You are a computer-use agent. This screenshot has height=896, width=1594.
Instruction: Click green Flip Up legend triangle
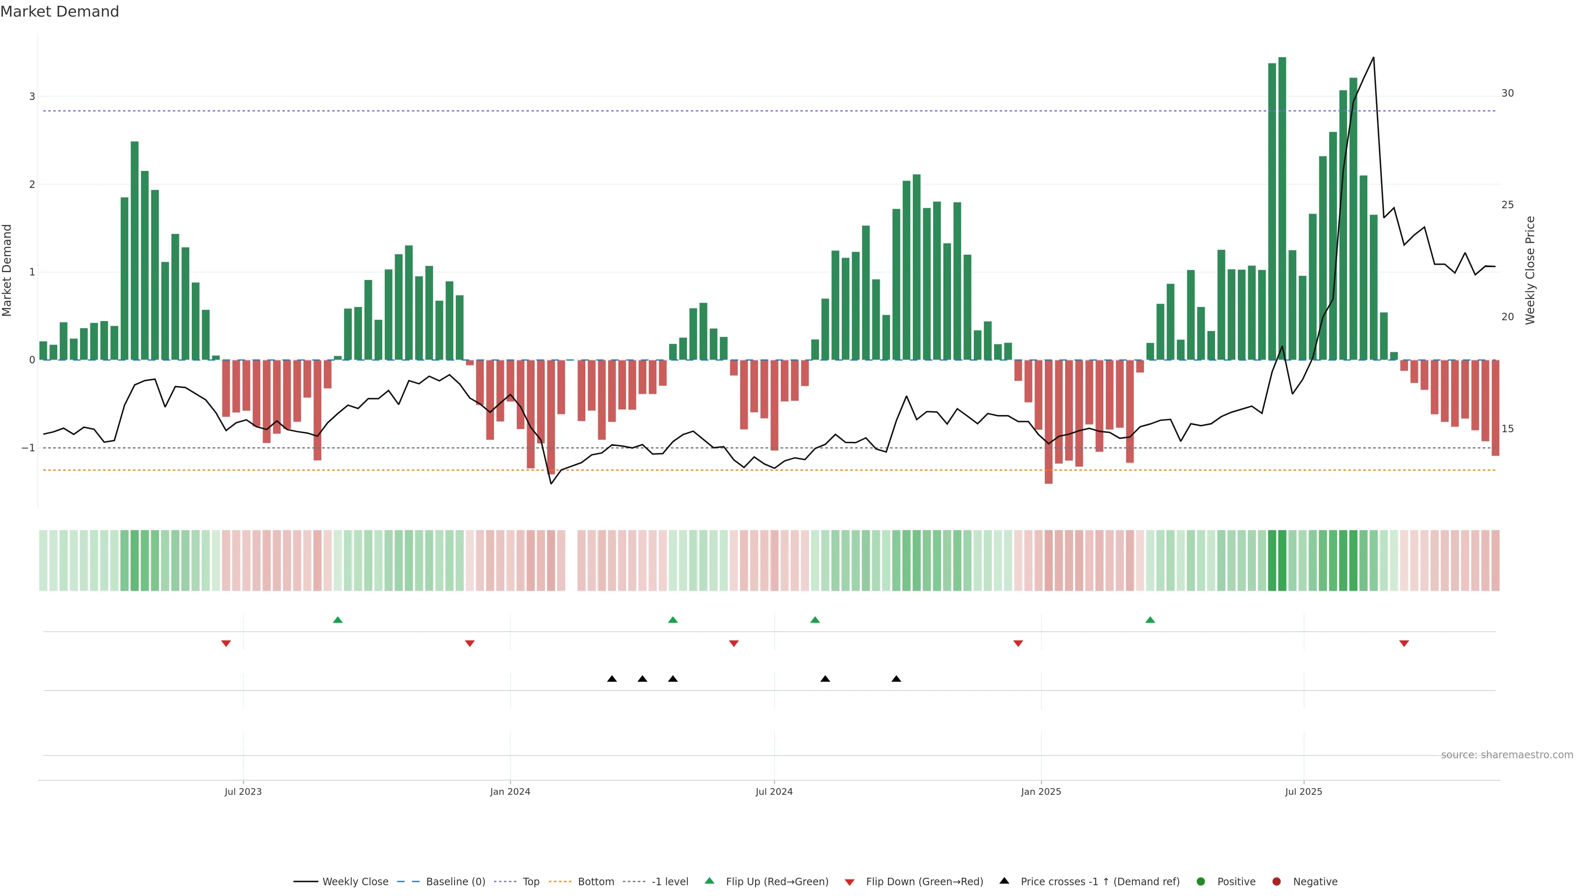[709, 881]
